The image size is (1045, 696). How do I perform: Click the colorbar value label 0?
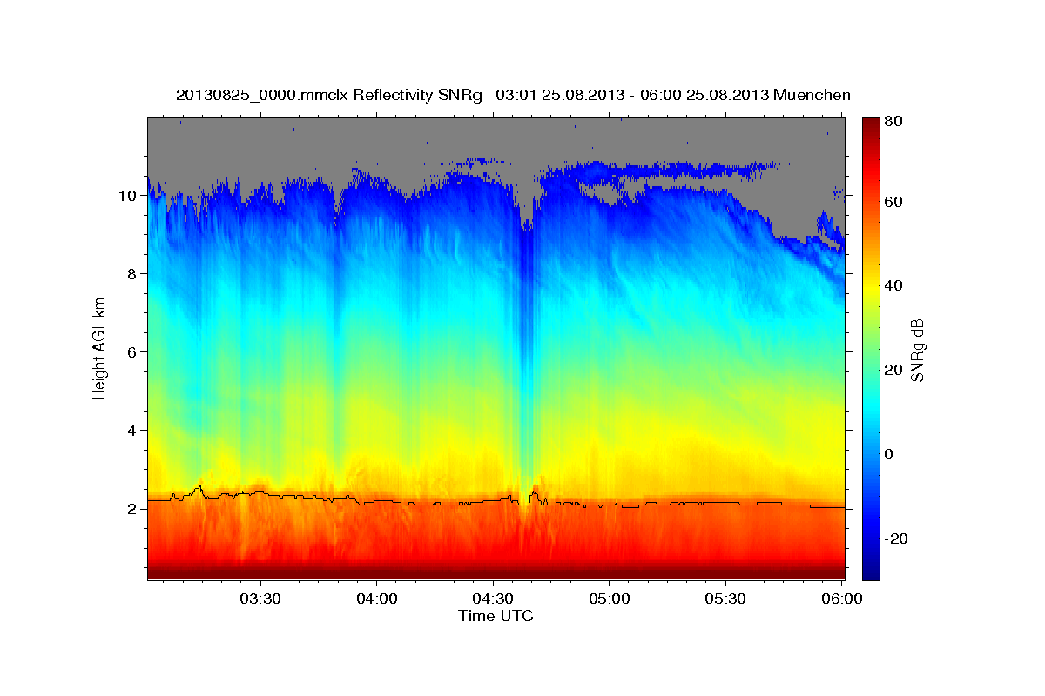pyautogui.click(x=890, y=454)
